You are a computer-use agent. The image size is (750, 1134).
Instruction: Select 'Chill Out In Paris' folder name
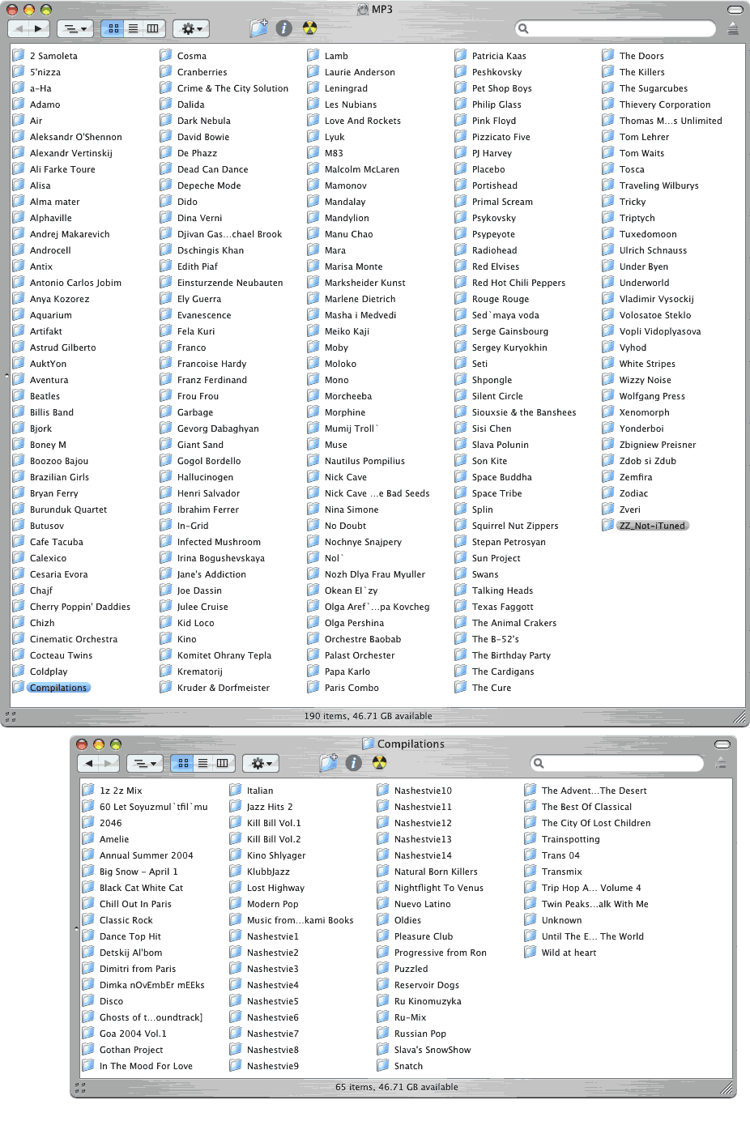[x=135, y=904]
